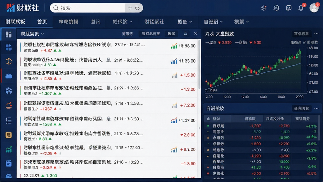The width and height of the screenshot is (323, 182).
Task: Open settings via the gear icon
Action: pos(276,8)
